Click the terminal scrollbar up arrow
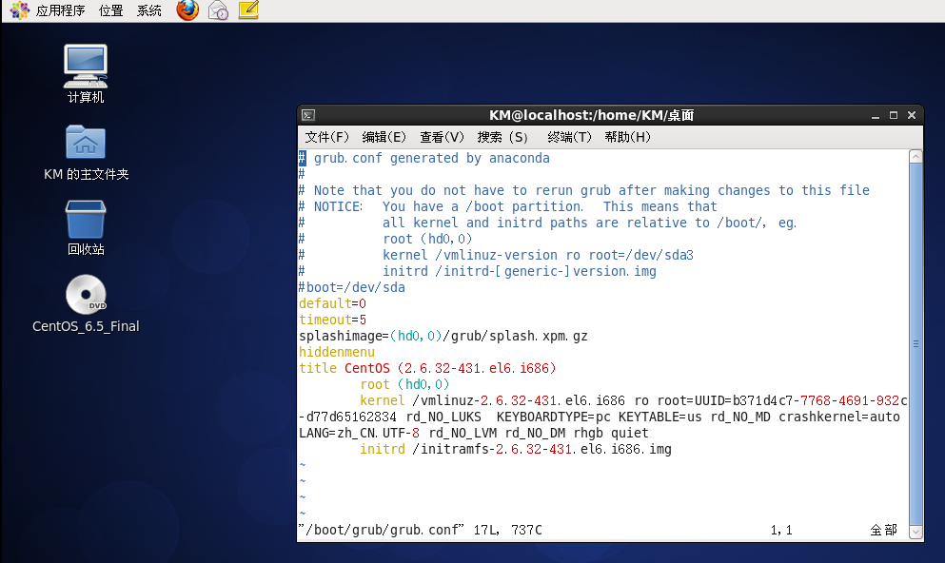The width and height of the screenshot is (945, 563). 915,157
